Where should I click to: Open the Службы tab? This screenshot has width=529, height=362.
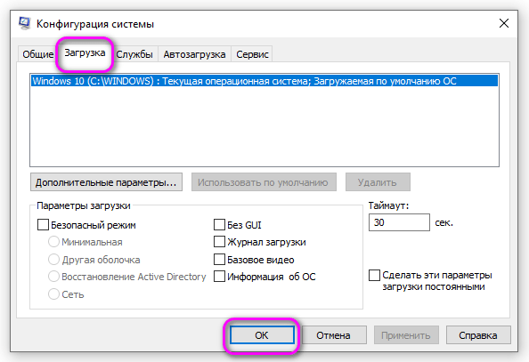134,54
